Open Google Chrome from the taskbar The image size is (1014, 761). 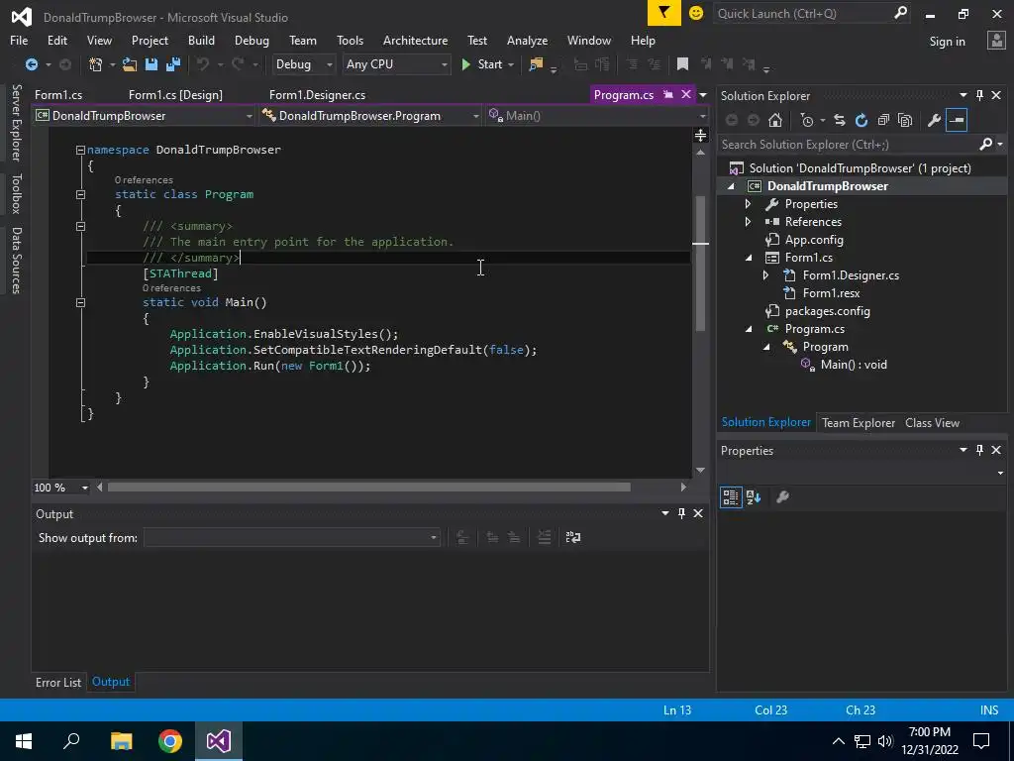[170, 741]
